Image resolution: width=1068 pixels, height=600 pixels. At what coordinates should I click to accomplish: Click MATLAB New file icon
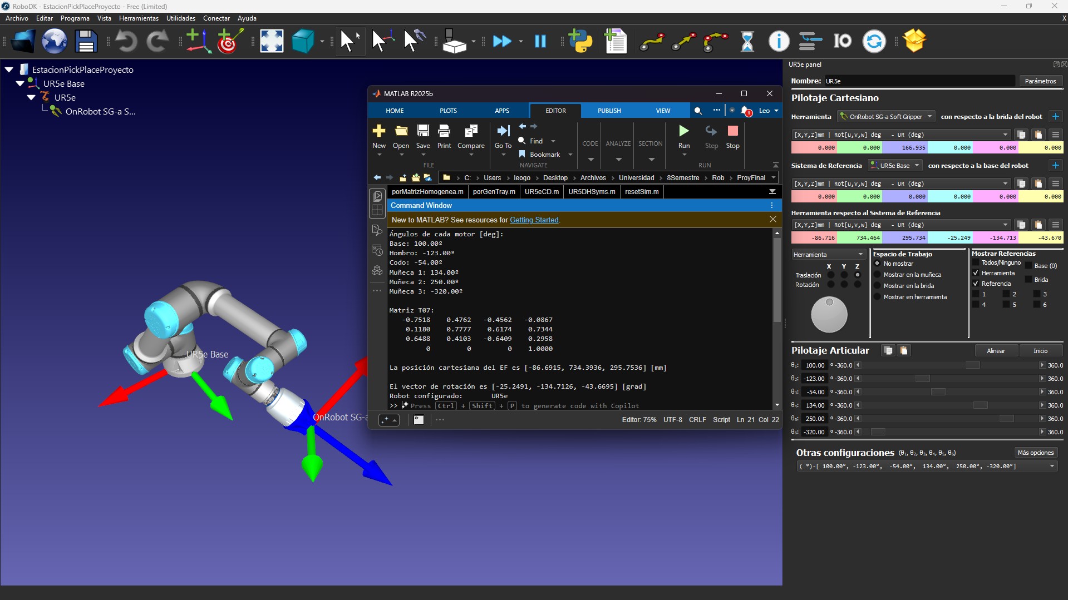(379, 137)
